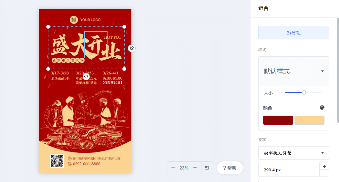The image size is (339, 182).
Task: Zoom in with the plus icon
Action: [x=195, y=168]
